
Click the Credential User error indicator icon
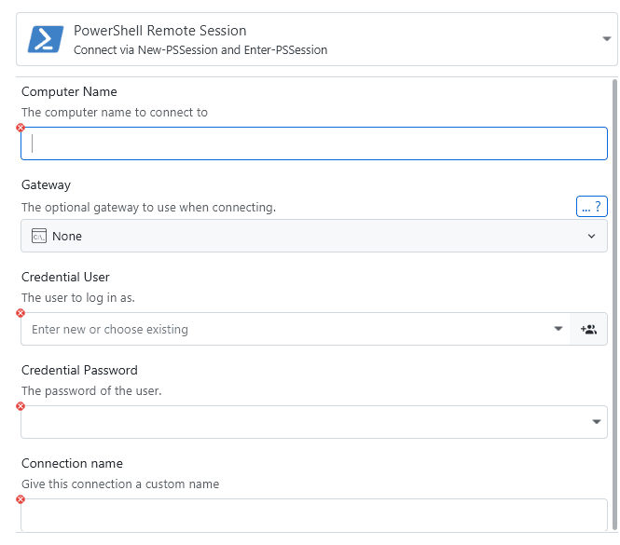21,313
